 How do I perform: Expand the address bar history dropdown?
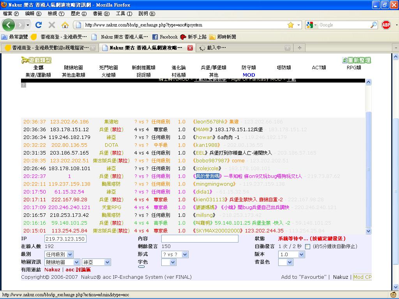(x=299, y=25)
